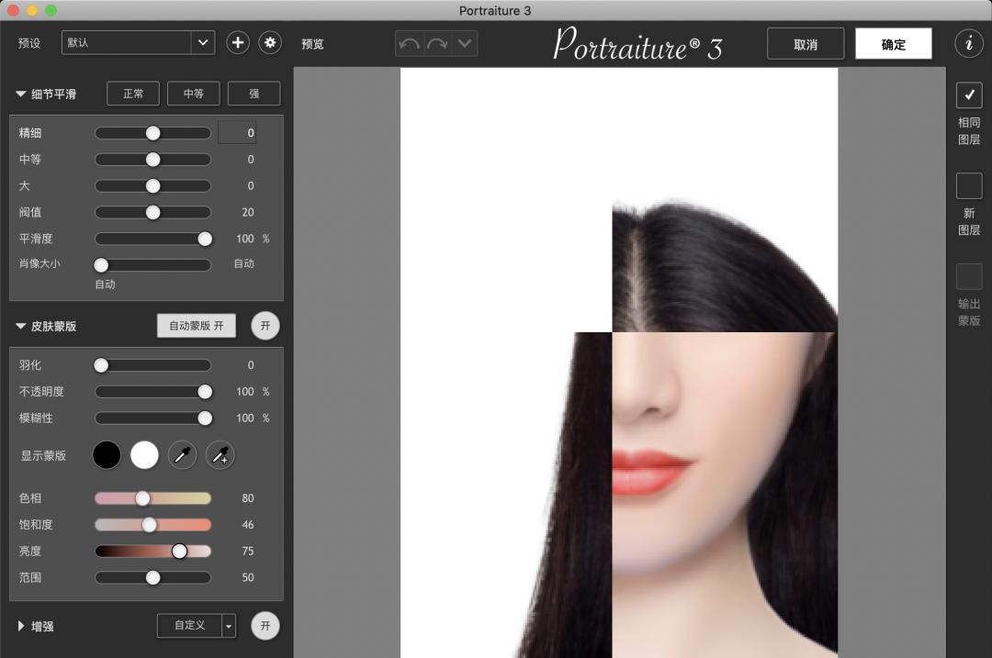Click the 取消 button
This screenshot has height=658, width=992.
coord(806,44)
